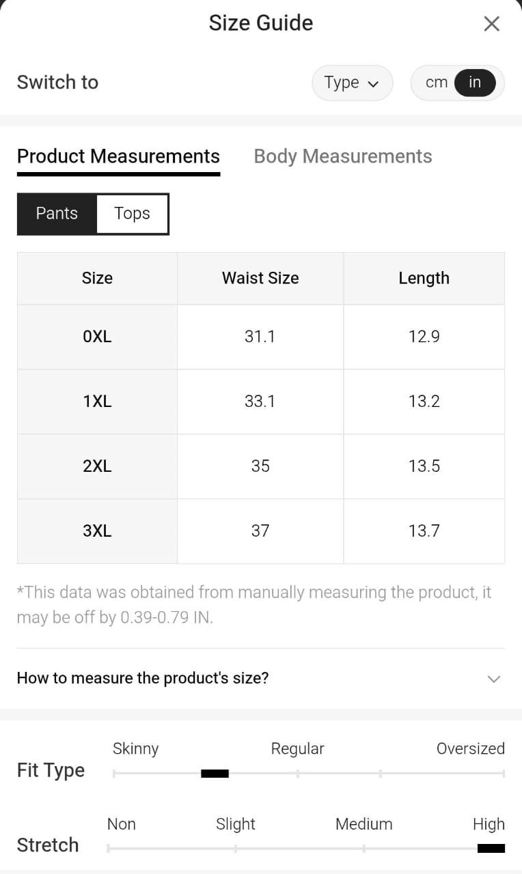522x874 pixels.
Task: Click the Fit Type slider marker
Action: click(x=215, y=774)
